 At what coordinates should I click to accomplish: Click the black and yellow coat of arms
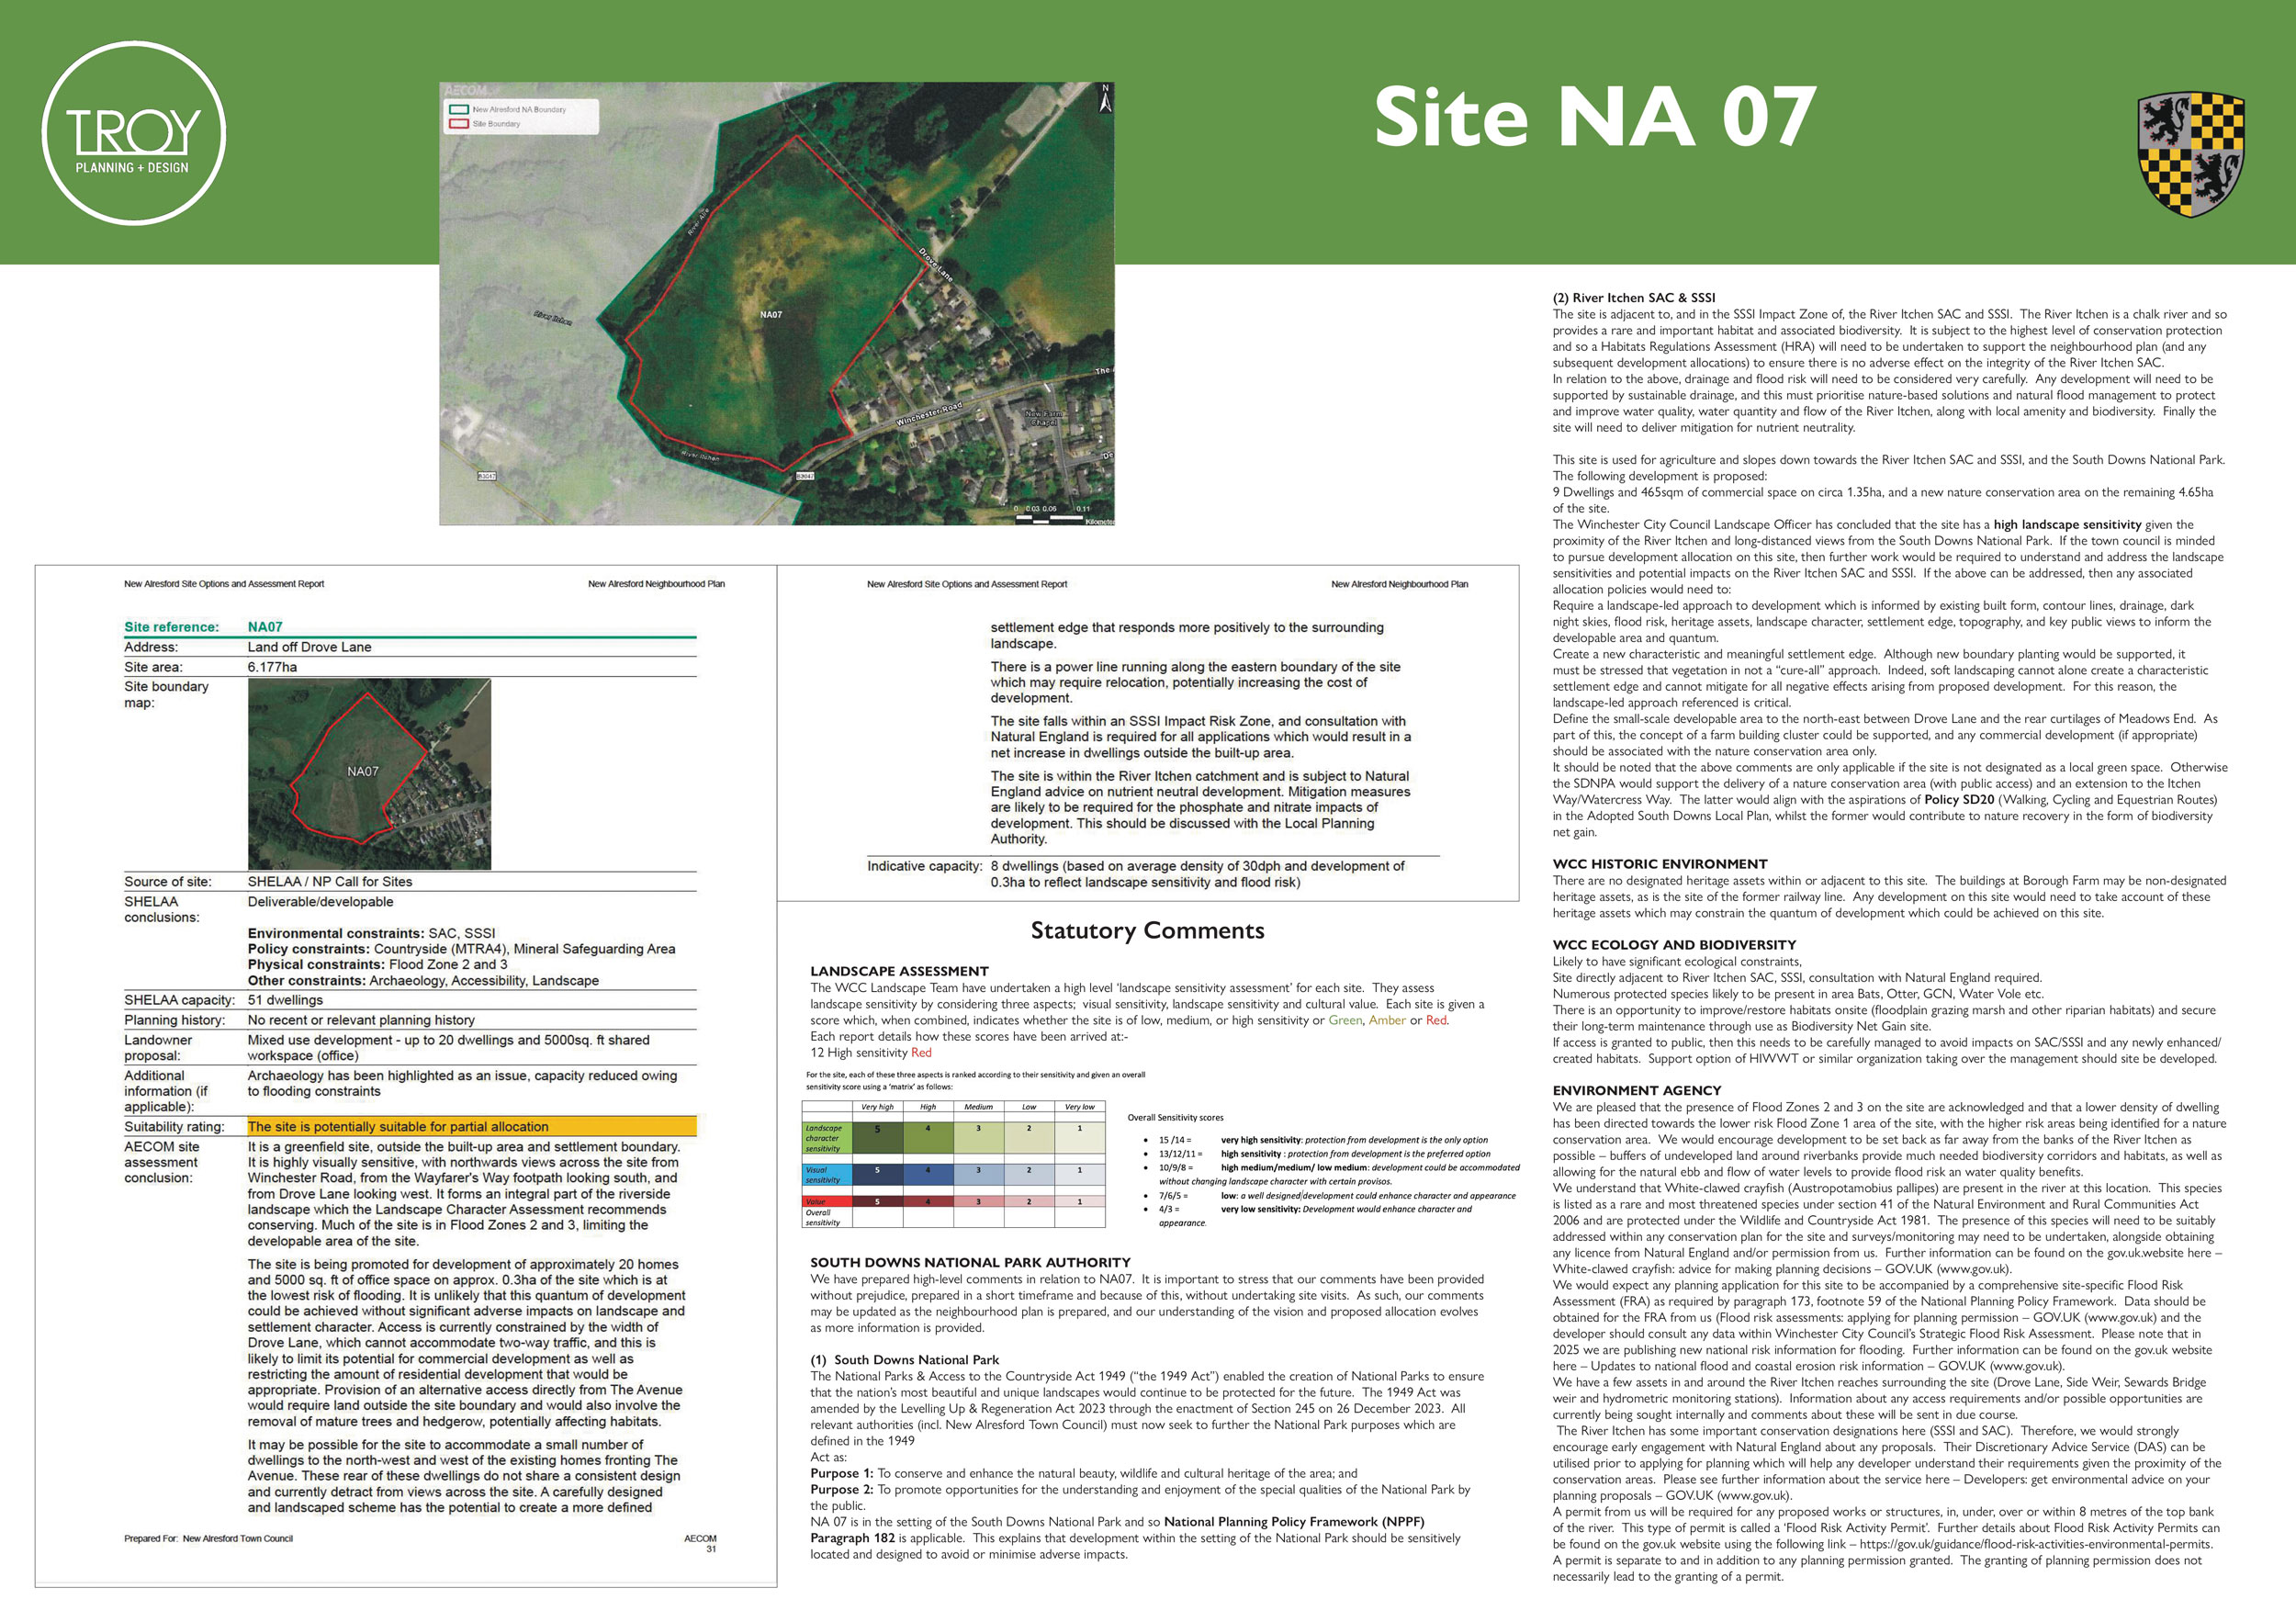coord(2190,154)
